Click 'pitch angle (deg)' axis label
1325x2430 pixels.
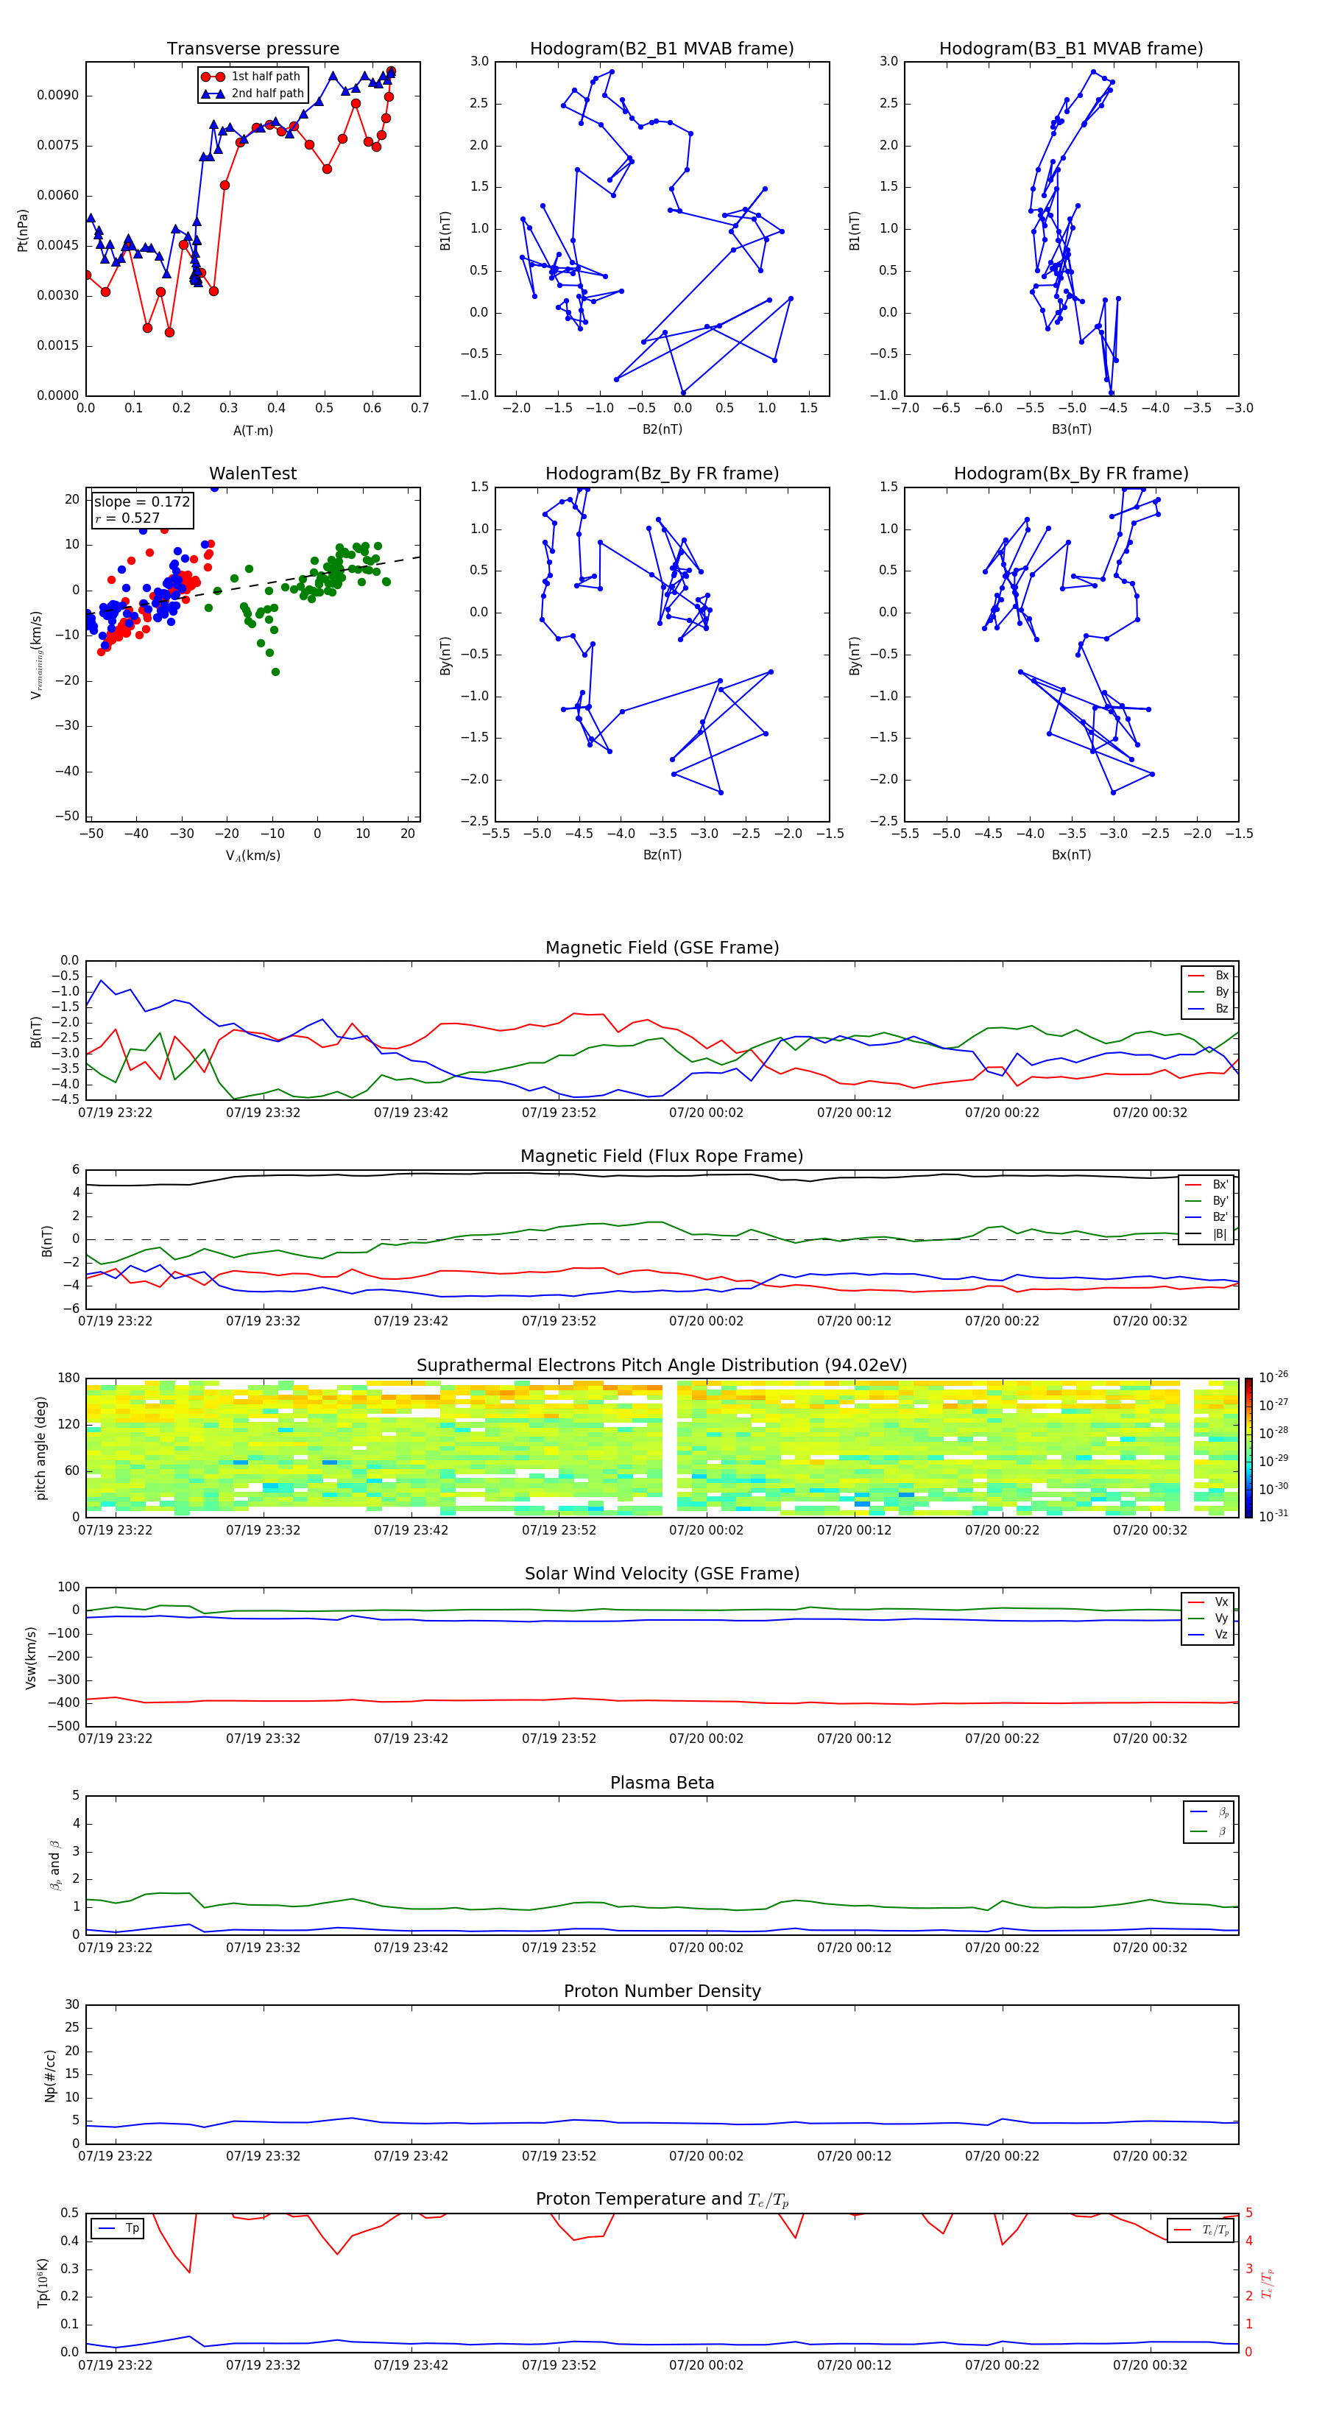40,1448
